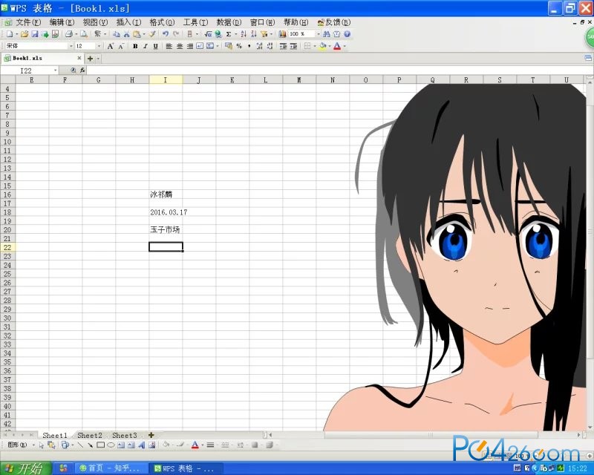The height and width of the screenshot is (475, 594).
Task: Expand the AutoSum dropdown arrow
Action: coord(235,34)
